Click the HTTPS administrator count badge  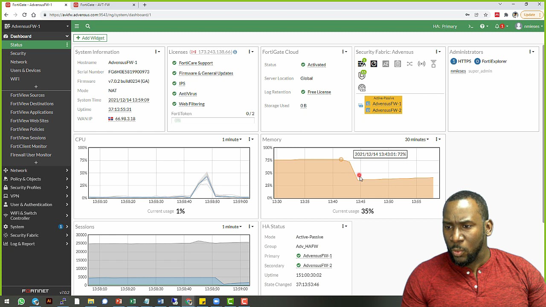tap(453, 61)
